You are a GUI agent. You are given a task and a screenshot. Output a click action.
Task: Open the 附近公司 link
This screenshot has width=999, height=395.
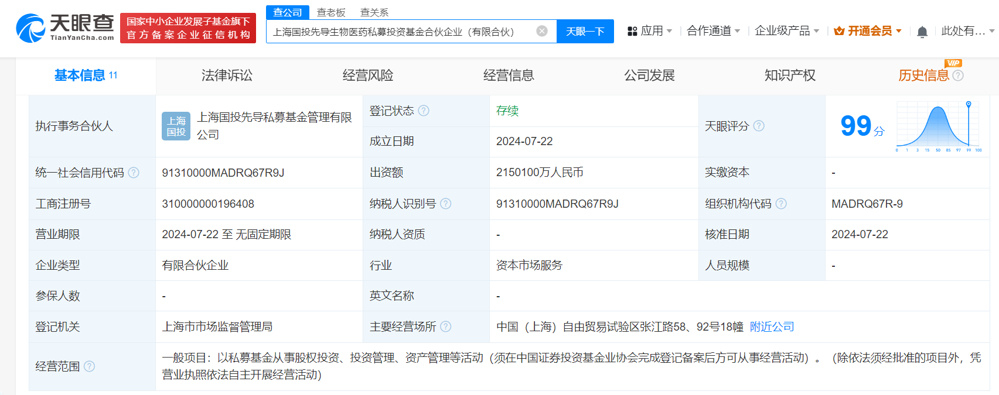772,327
